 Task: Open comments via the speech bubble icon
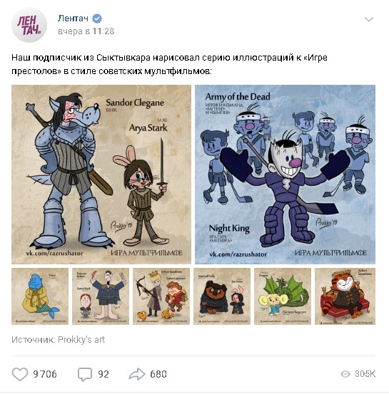[85, 374]
